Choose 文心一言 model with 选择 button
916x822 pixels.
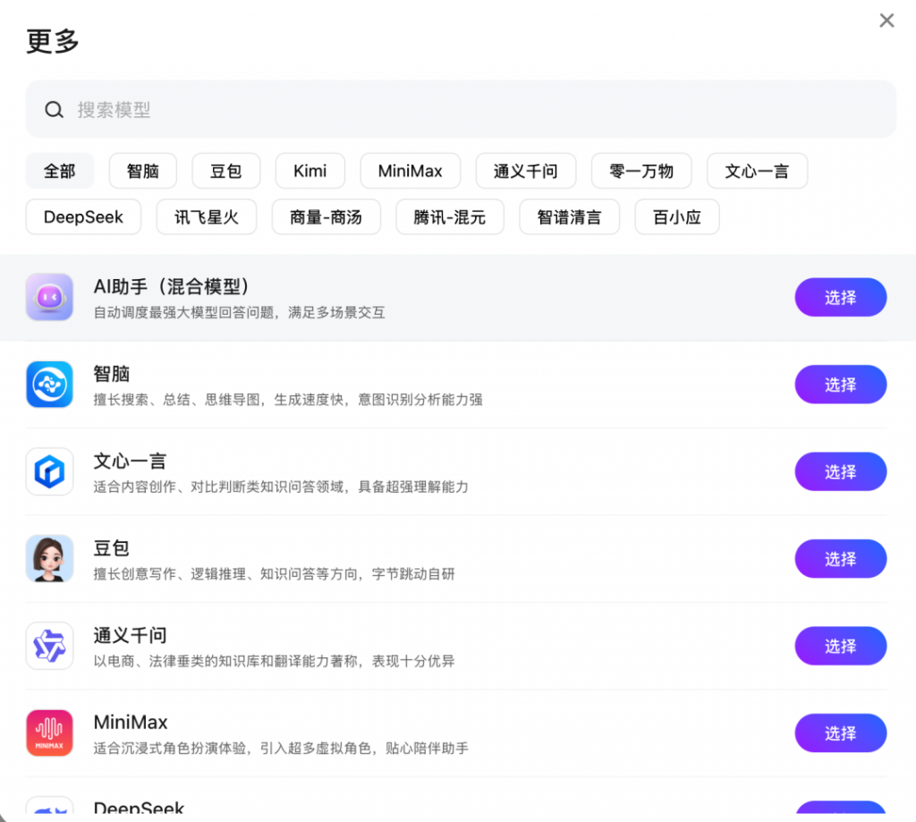pos(841,471)
